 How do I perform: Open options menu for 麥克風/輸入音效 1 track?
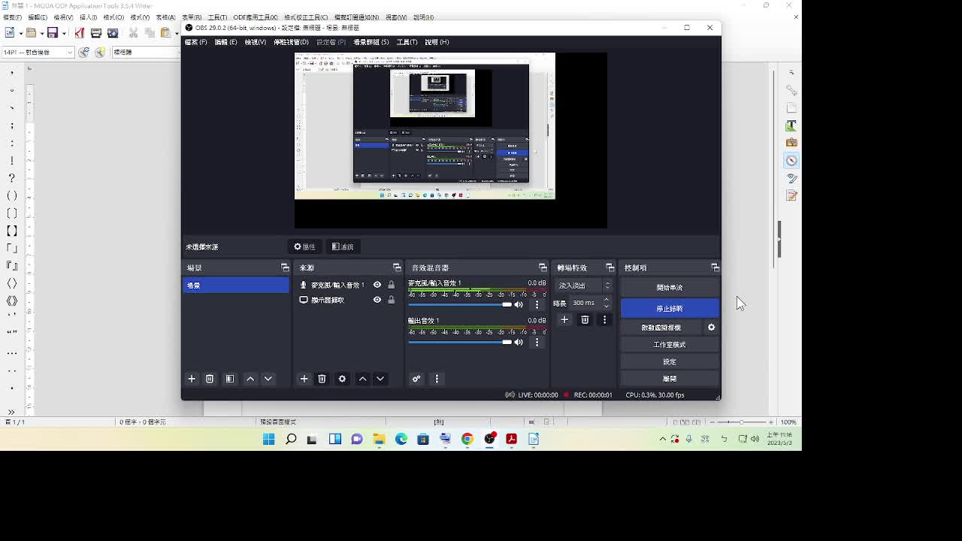tap(537, 304)
